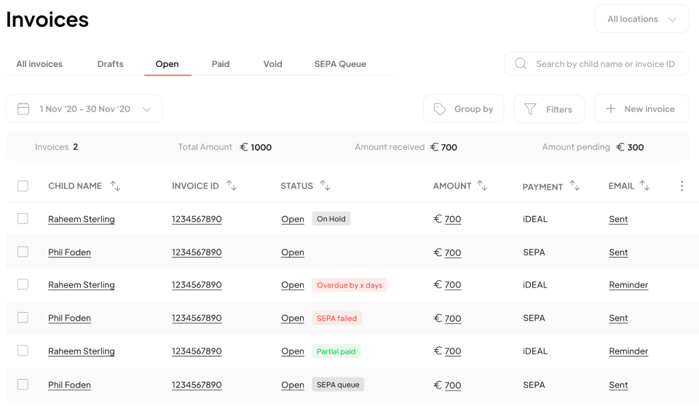The width and height of the screenshot is (699, 411).
Task: Check the On Hold Raheem Sterling row
Action: (x=23, y=219)
